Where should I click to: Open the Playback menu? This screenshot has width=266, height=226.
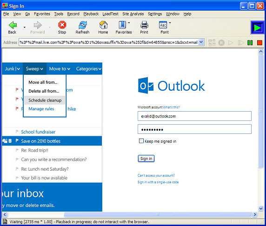coord(91,14)
